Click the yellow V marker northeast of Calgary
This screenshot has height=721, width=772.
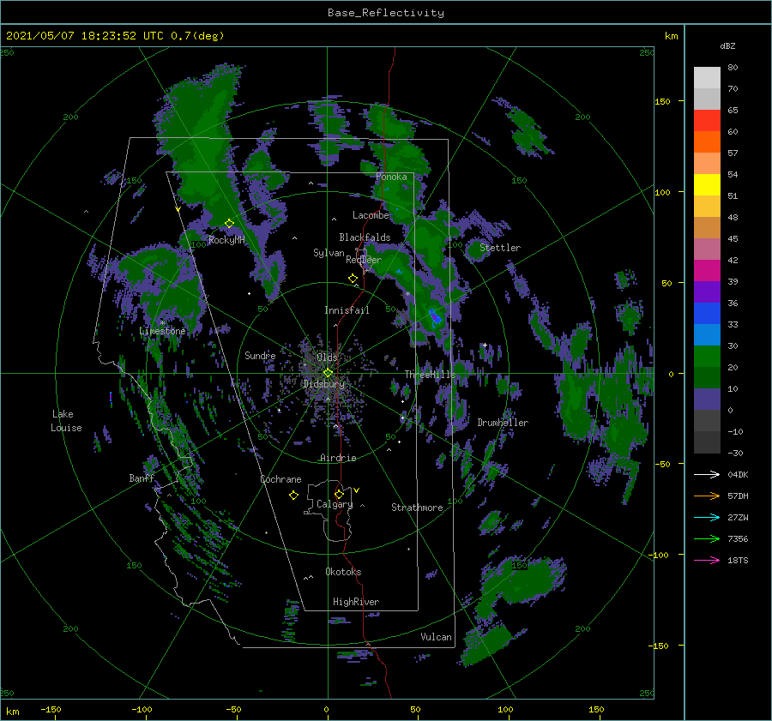pyautogui.click(x=357, y=490)
